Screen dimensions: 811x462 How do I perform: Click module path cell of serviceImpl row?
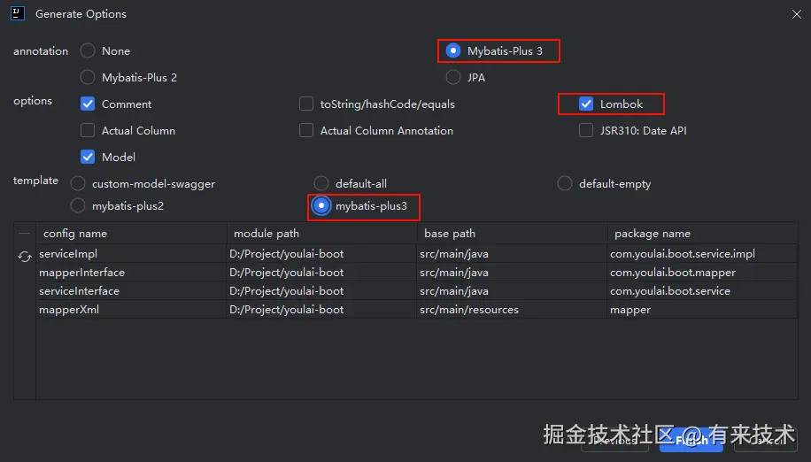321,254
